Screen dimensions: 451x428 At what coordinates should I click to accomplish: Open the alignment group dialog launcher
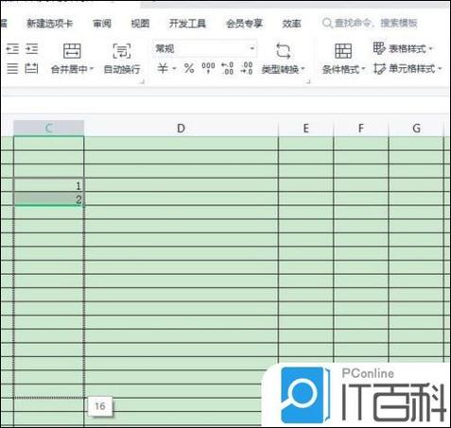pyautogui.click(x=142, y=81)
